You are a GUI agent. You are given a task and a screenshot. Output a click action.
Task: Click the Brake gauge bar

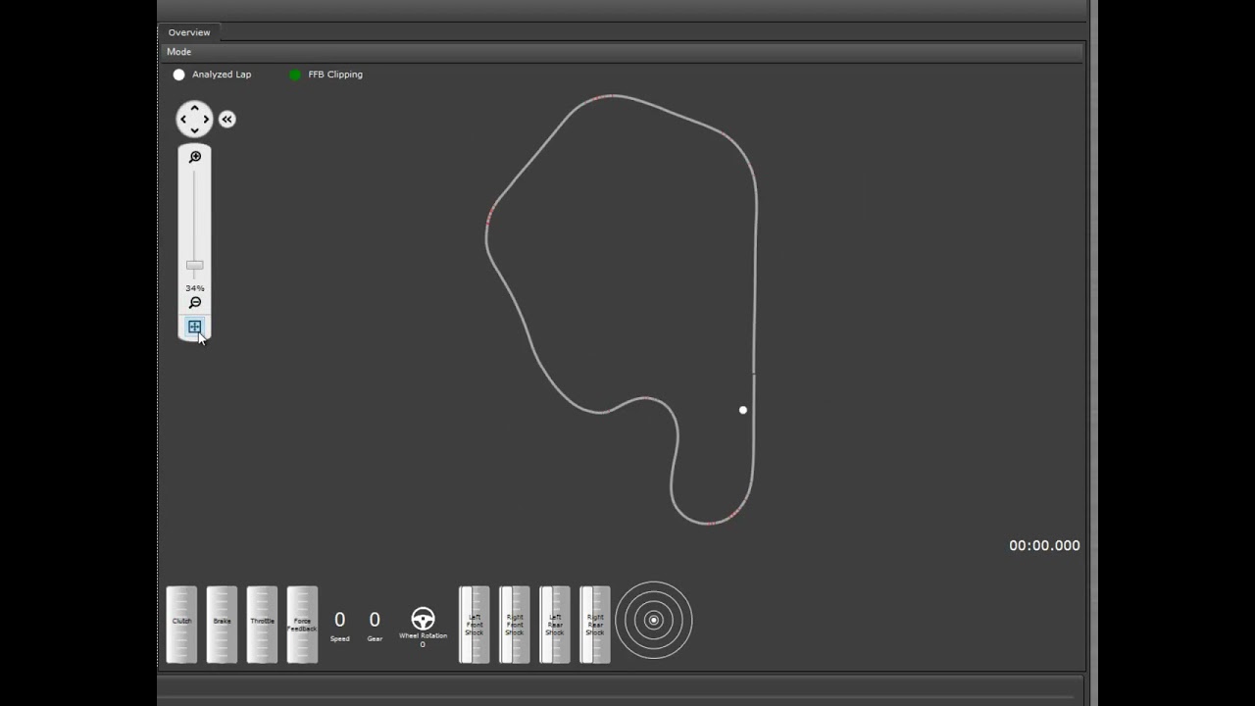[222, 625]
